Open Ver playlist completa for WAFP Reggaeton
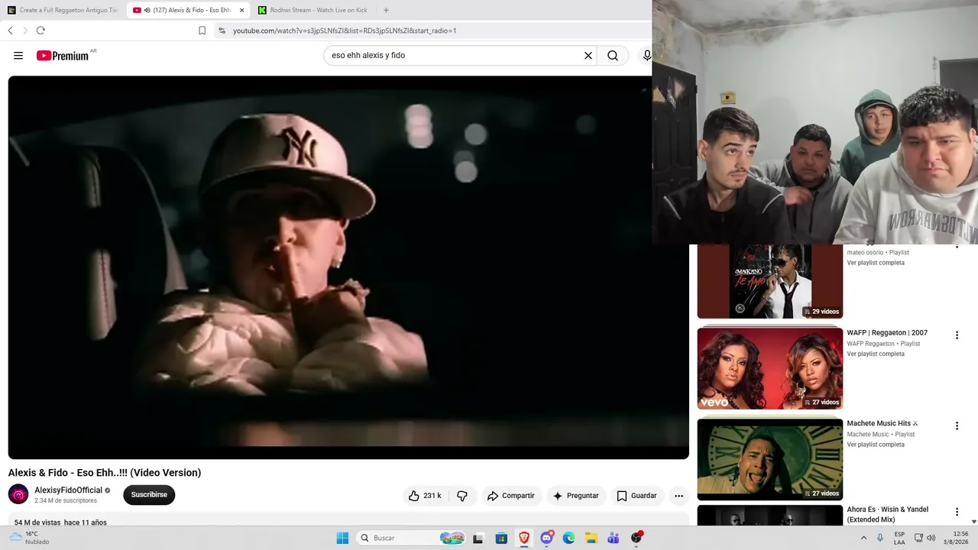This screenshot has height=550, width=978. pos(876,354)
